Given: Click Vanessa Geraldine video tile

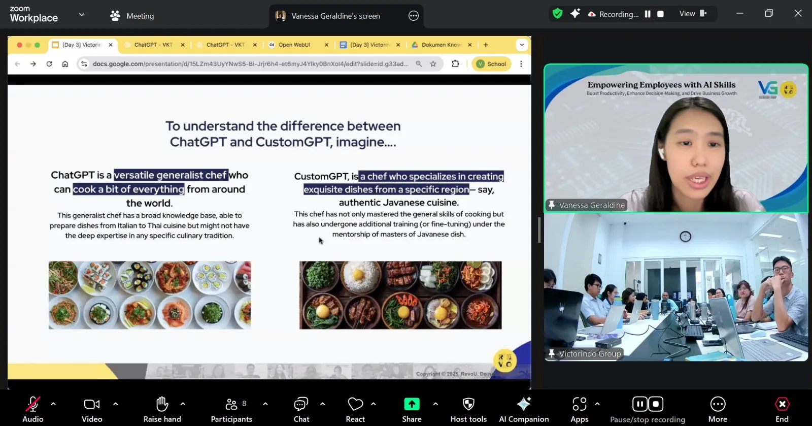Looking at the screenshot, I should 676,138.
